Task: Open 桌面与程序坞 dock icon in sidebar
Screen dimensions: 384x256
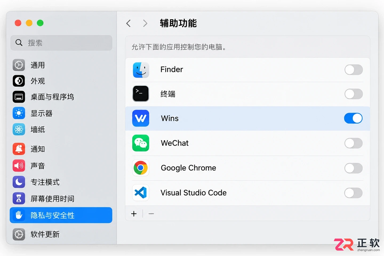Action: click(x=19, y=97)
